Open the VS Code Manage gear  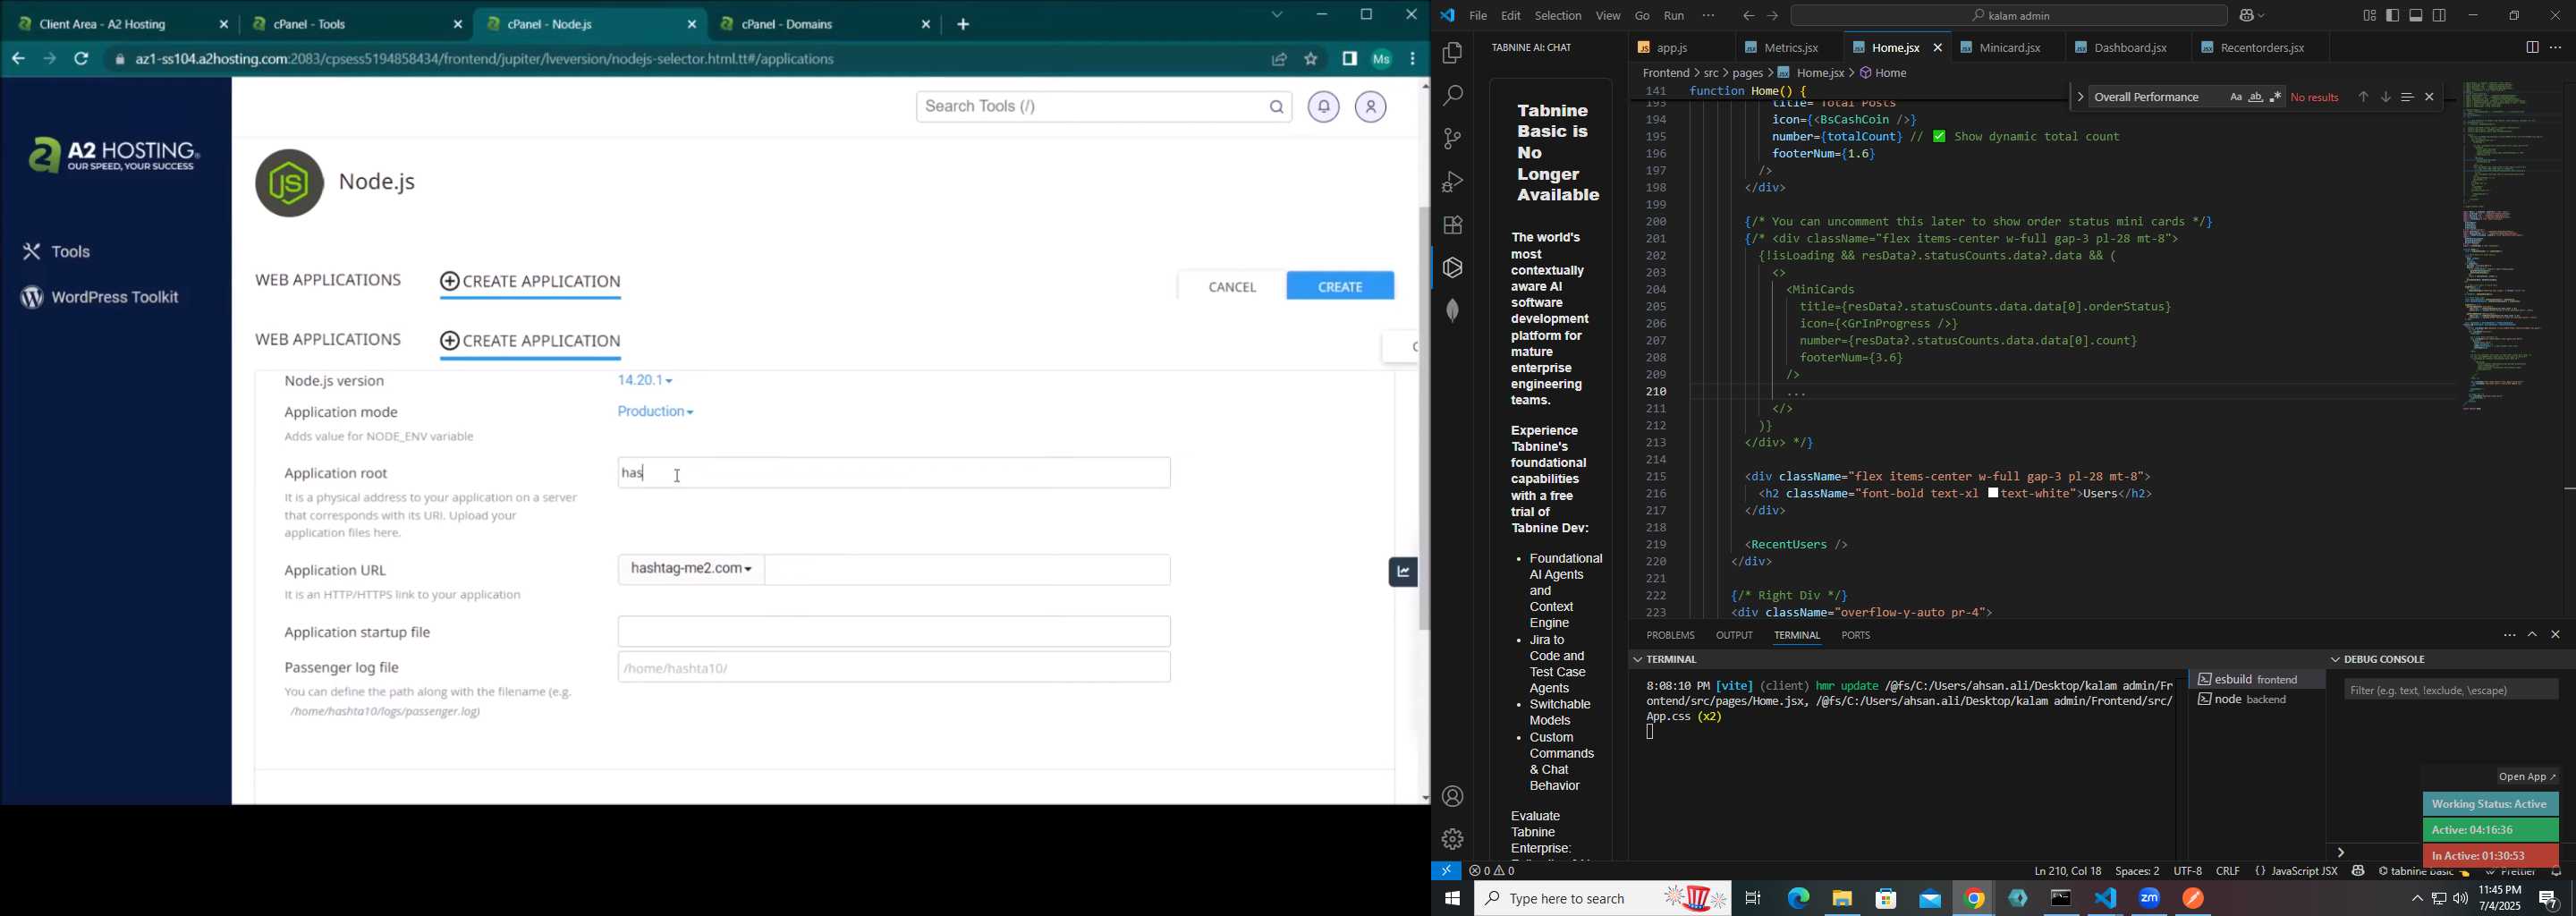pyautogui.click(x=1452, y=838)
